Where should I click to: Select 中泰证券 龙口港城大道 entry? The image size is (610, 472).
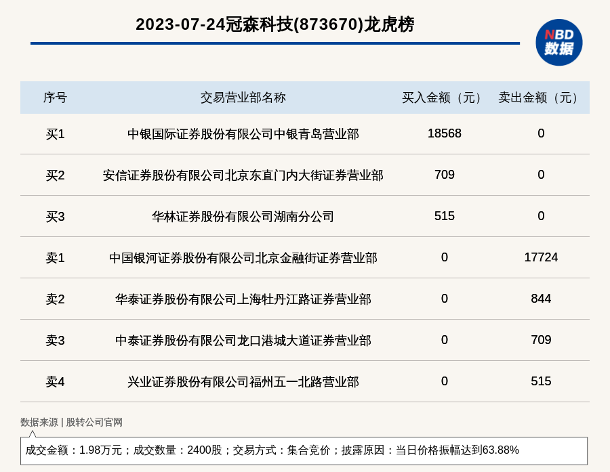coord(243,341)
